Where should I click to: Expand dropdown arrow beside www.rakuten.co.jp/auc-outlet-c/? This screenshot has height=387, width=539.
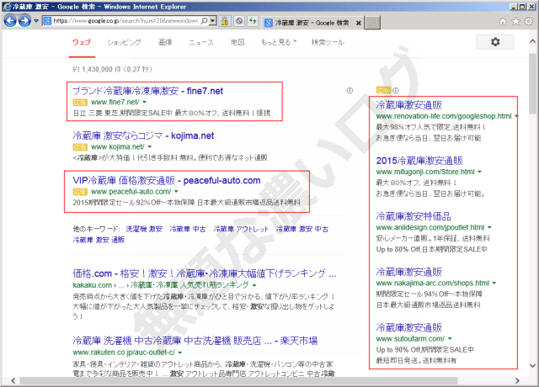coord(179,353)
